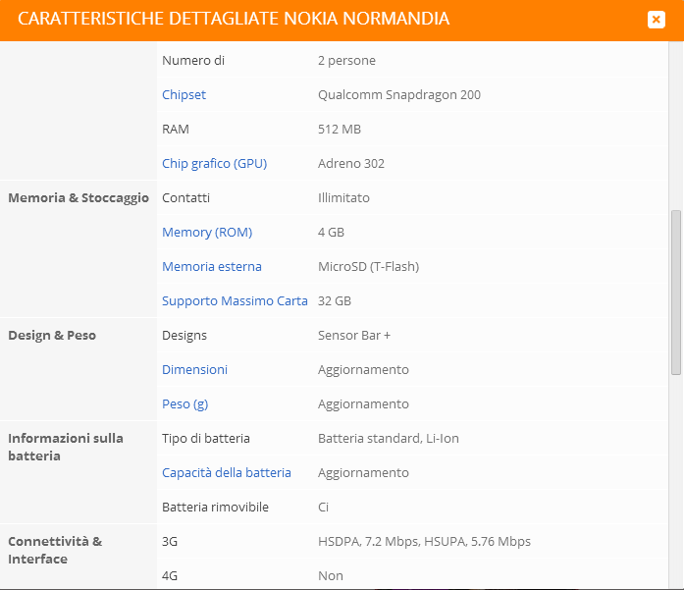Click the Design & Peso section heading
Screen dimensions: 684x590
[x=52, y=335]
